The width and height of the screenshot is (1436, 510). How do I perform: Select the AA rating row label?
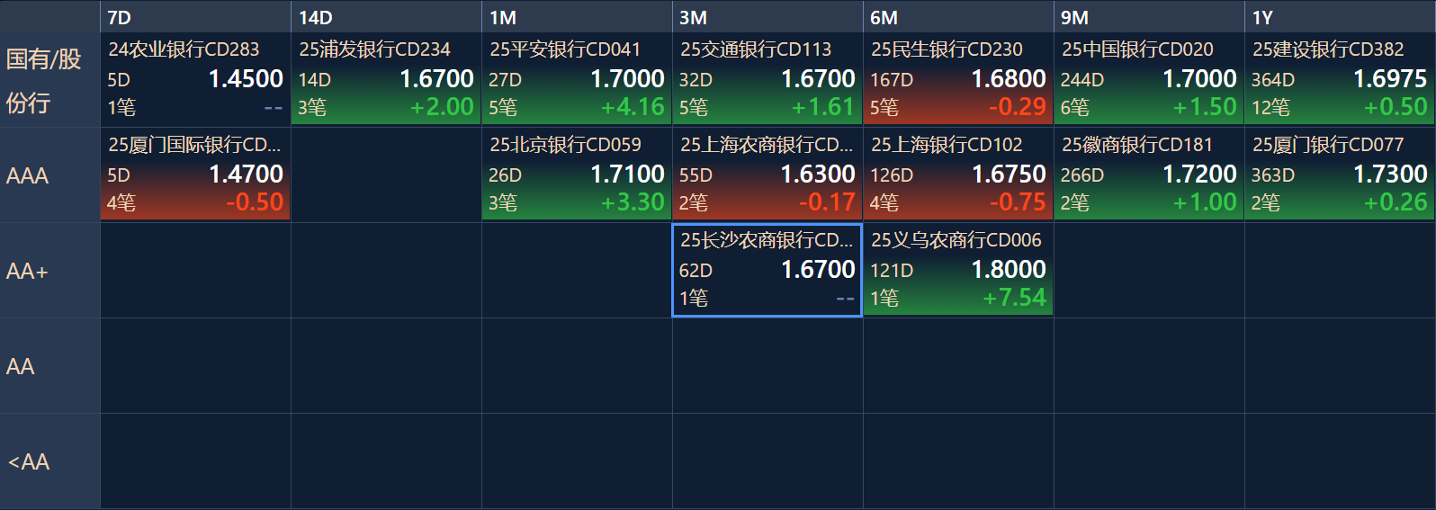point(49,366)
